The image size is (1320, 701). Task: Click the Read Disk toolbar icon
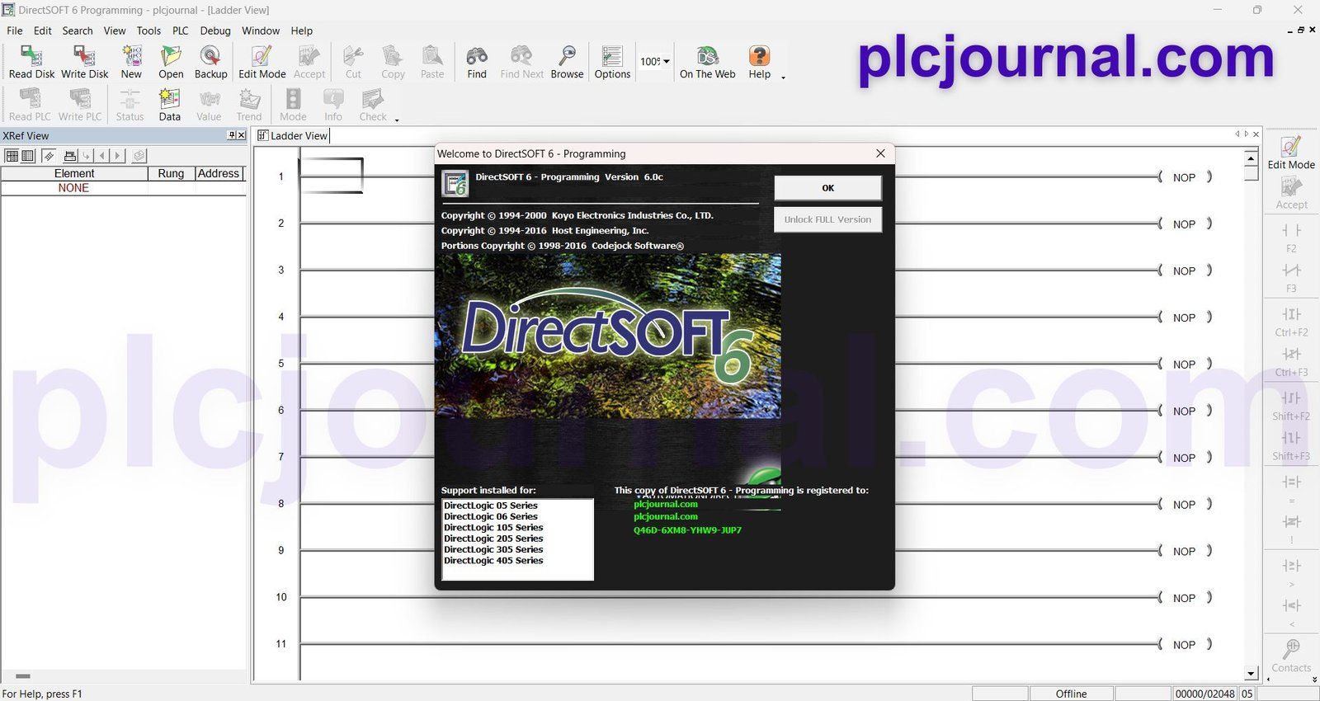pyautogui.click(x=31, y=63)
